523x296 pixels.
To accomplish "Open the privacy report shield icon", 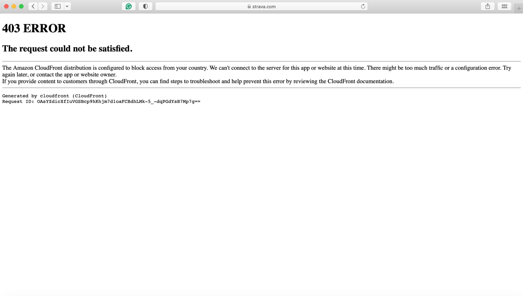I will 145,6.
